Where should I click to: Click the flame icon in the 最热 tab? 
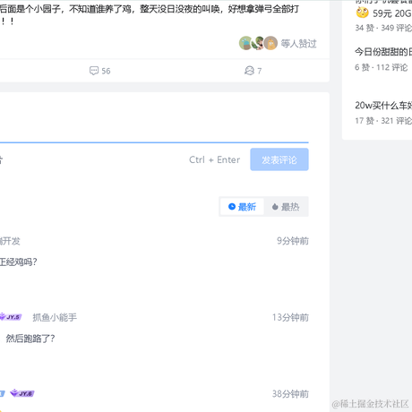click(x=275, y=207)
